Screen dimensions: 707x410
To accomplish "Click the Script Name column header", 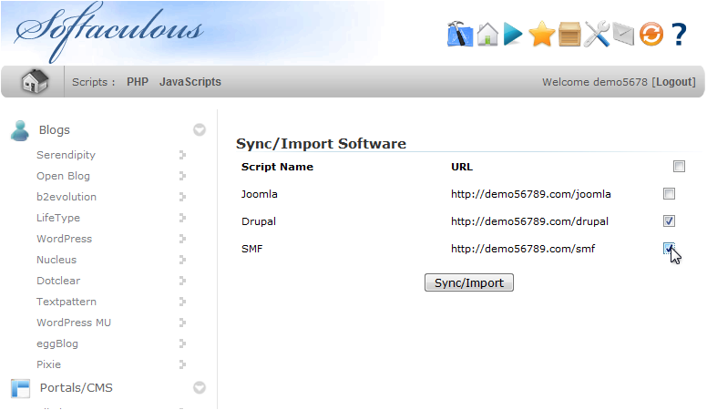I will tap(277, 167).
